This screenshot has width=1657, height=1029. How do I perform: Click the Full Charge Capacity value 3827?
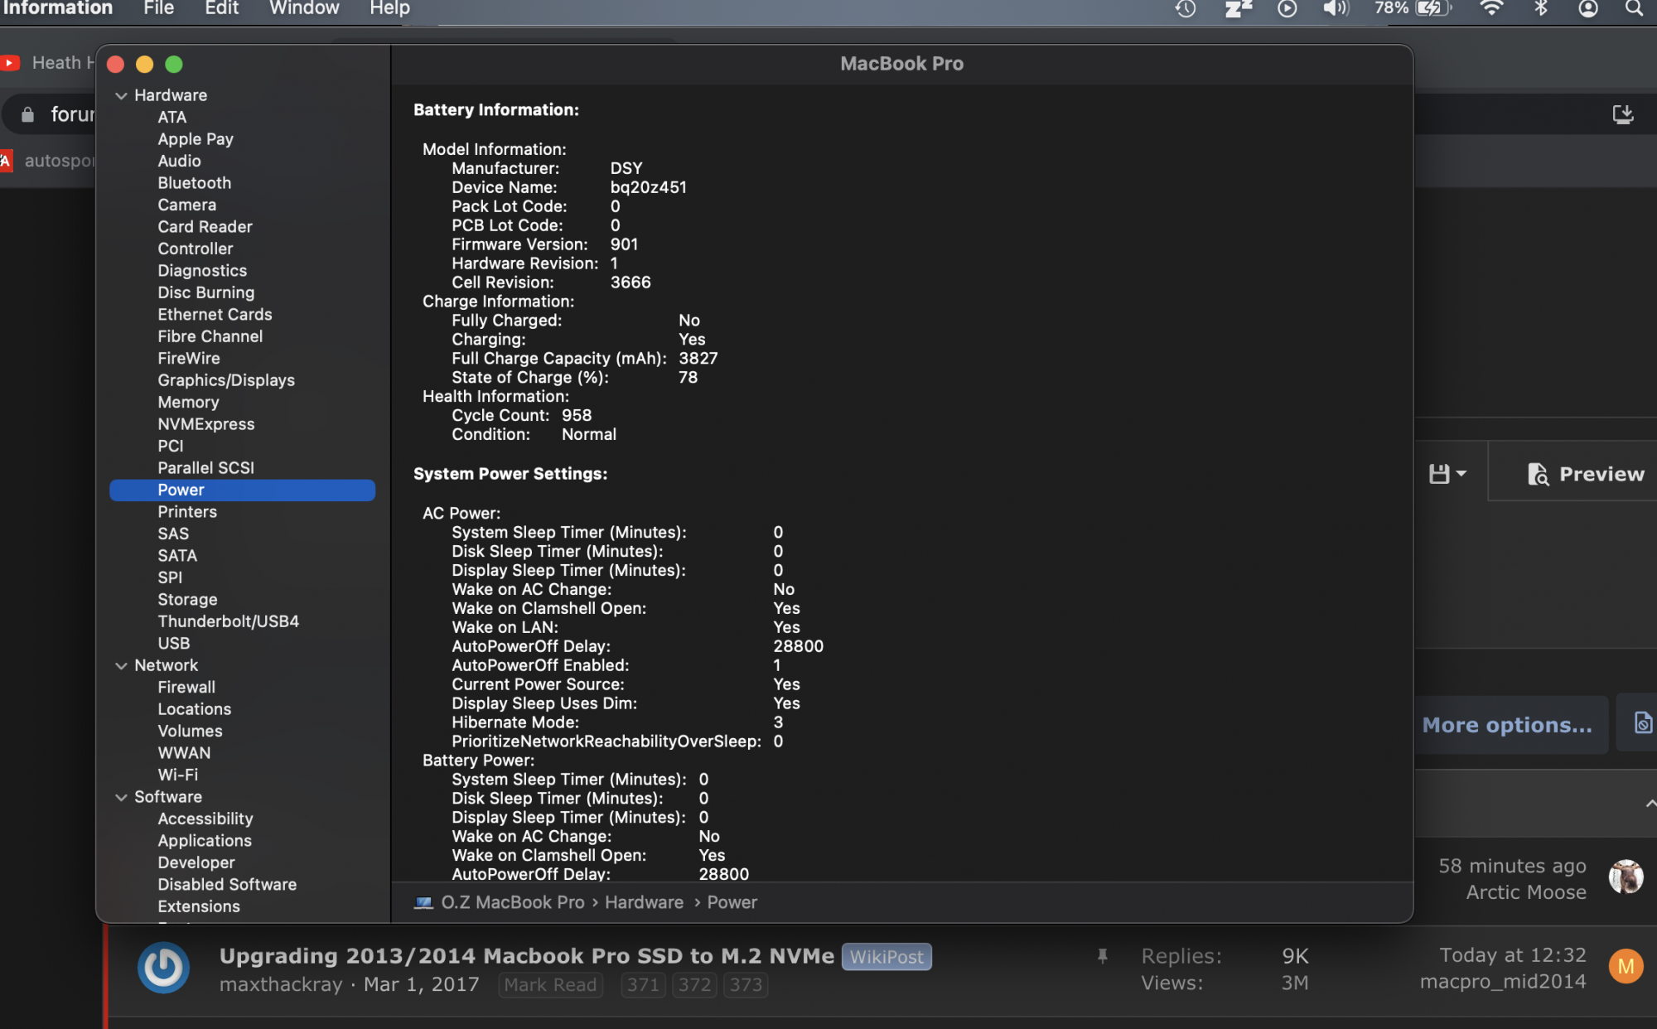[x=698, y=358]
